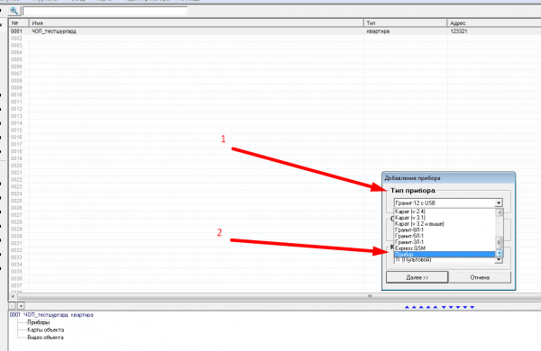Pick Карат (v 3.2 и выше) option
The height and width of the screenshot is (351, 541).
click(x=419, y=224)
